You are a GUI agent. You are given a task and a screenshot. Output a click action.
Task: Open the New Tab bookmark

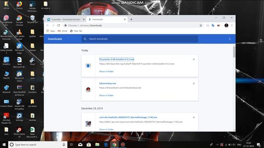pos(76,31)
